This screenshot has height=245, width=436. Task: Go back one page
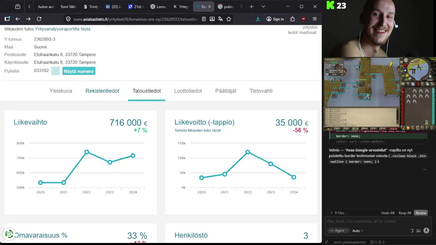[x=18, y=19]
